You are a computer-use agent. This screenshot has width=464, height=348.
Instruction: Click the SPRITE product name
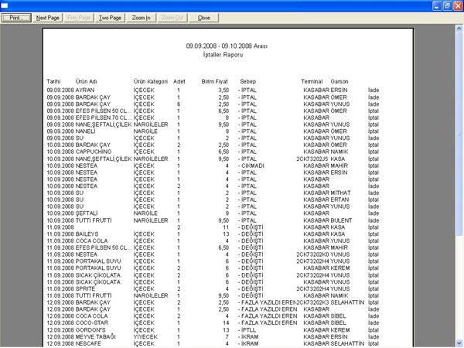85,288
